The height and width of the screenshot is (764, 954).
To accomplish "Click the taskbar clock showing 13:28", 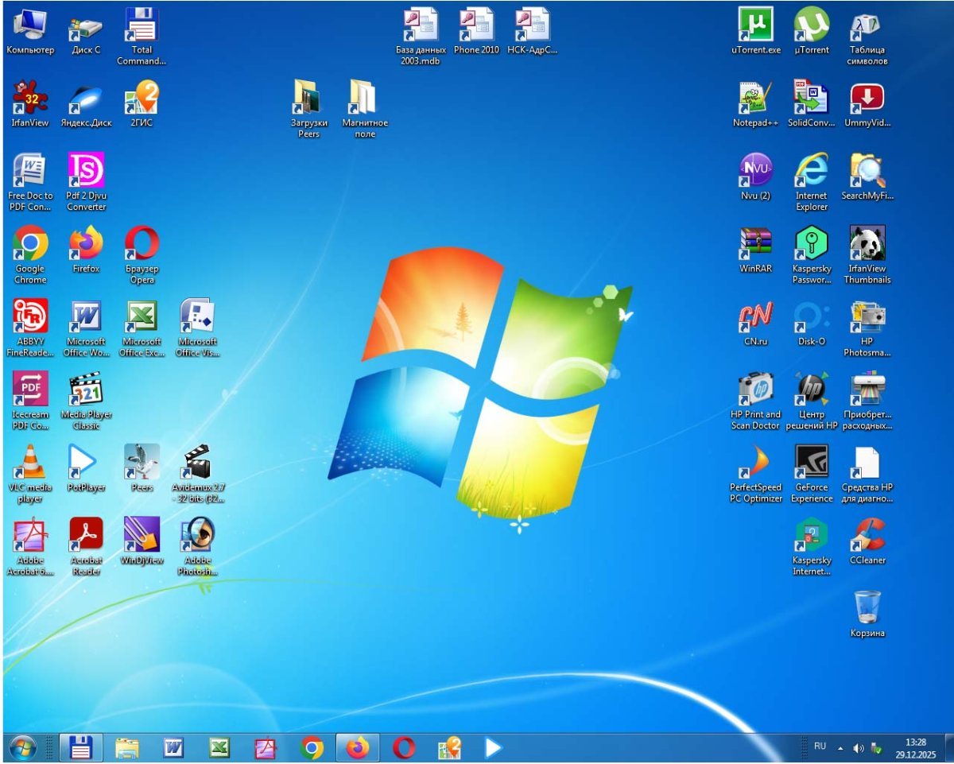I will tap(915, 747).
